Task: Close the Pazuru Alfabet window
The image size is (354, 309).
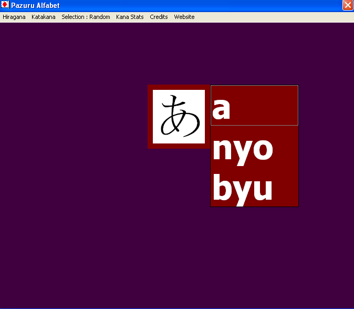Action: pos(348,5)
